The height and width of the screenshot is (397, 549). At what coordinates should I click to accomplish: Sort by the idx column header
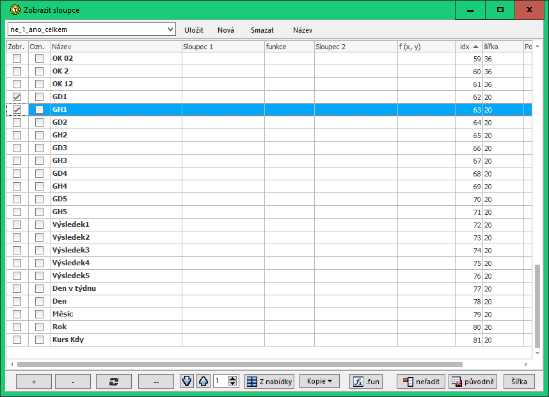469,47
